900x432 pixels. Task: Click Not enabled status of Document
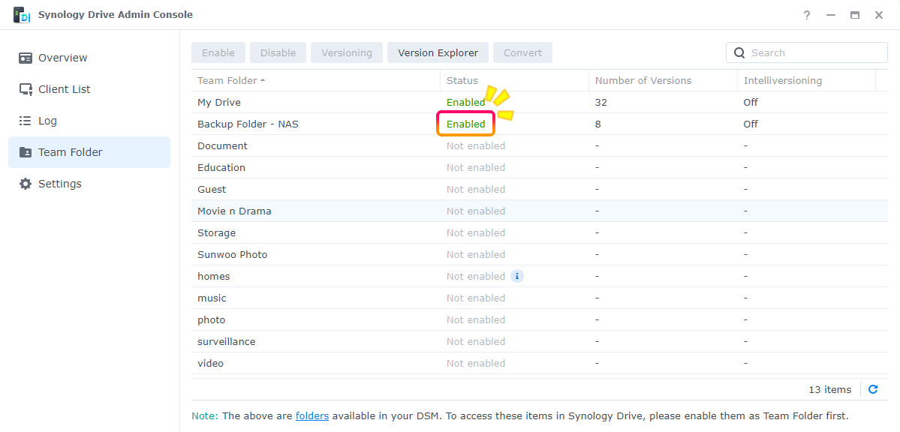(x=476, y=145)
